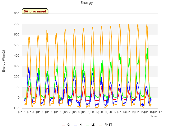Click the Jun 6 x-axis tick label
Screen dimensions: 174x130
click(58, 112)
